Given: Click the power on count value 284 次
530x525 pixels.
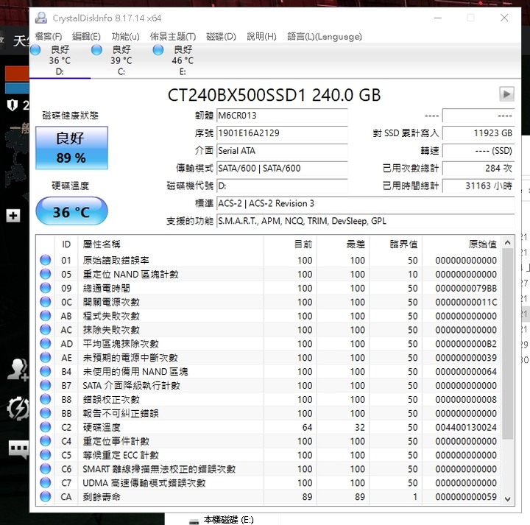Looking at the screenshot, I should (478, 169).
